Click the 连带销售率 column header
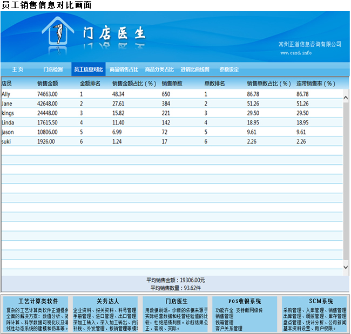 point(316,83)
